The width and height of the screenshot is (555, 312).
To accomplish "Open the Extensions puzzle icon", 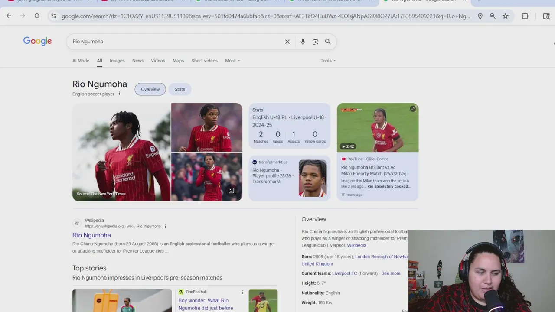I will click(525, 16).
